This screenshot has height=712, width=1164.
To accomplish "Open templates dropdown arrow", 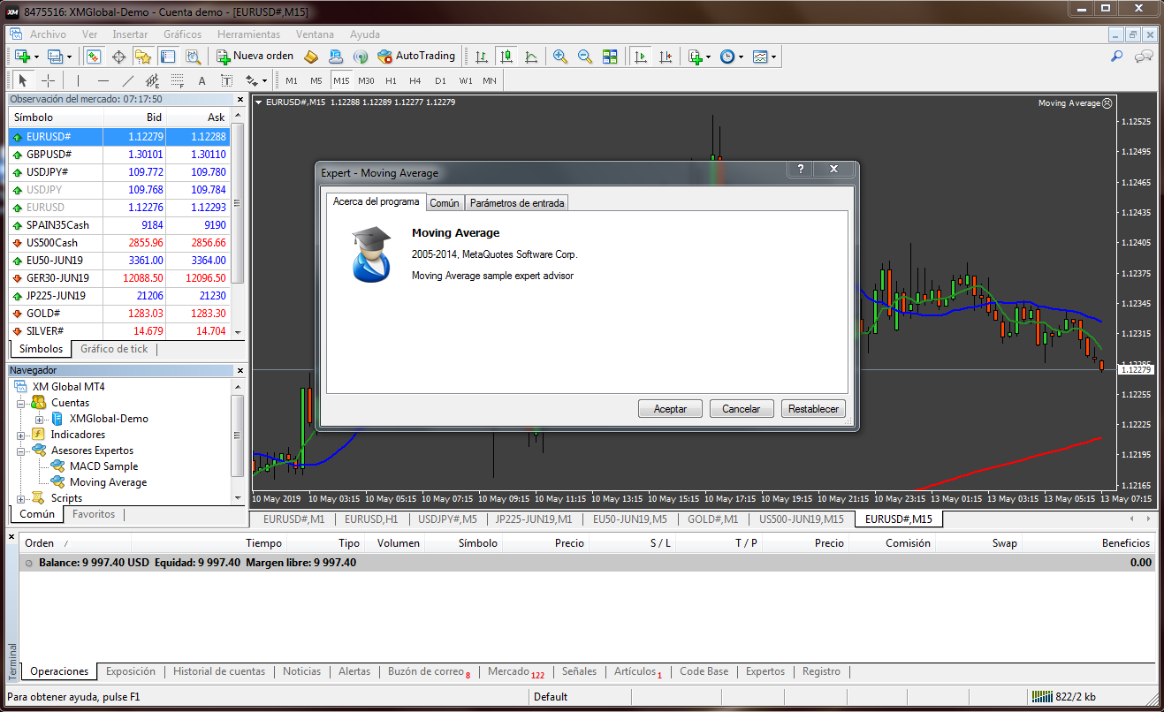I will (x=773, y=57).
